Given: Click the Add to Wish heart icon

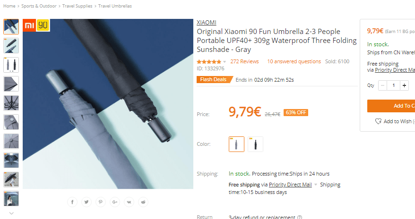Looking at the screenshot, I should pyautogui.click(x=378, y=121).
